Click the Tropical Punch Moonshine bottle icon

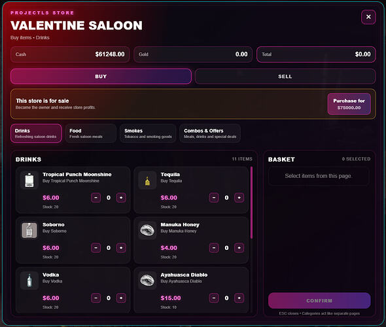(29, 180)
